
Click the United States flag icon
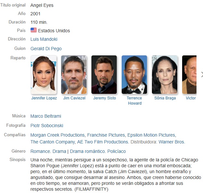pyautogui.click(x=34, y=30)
